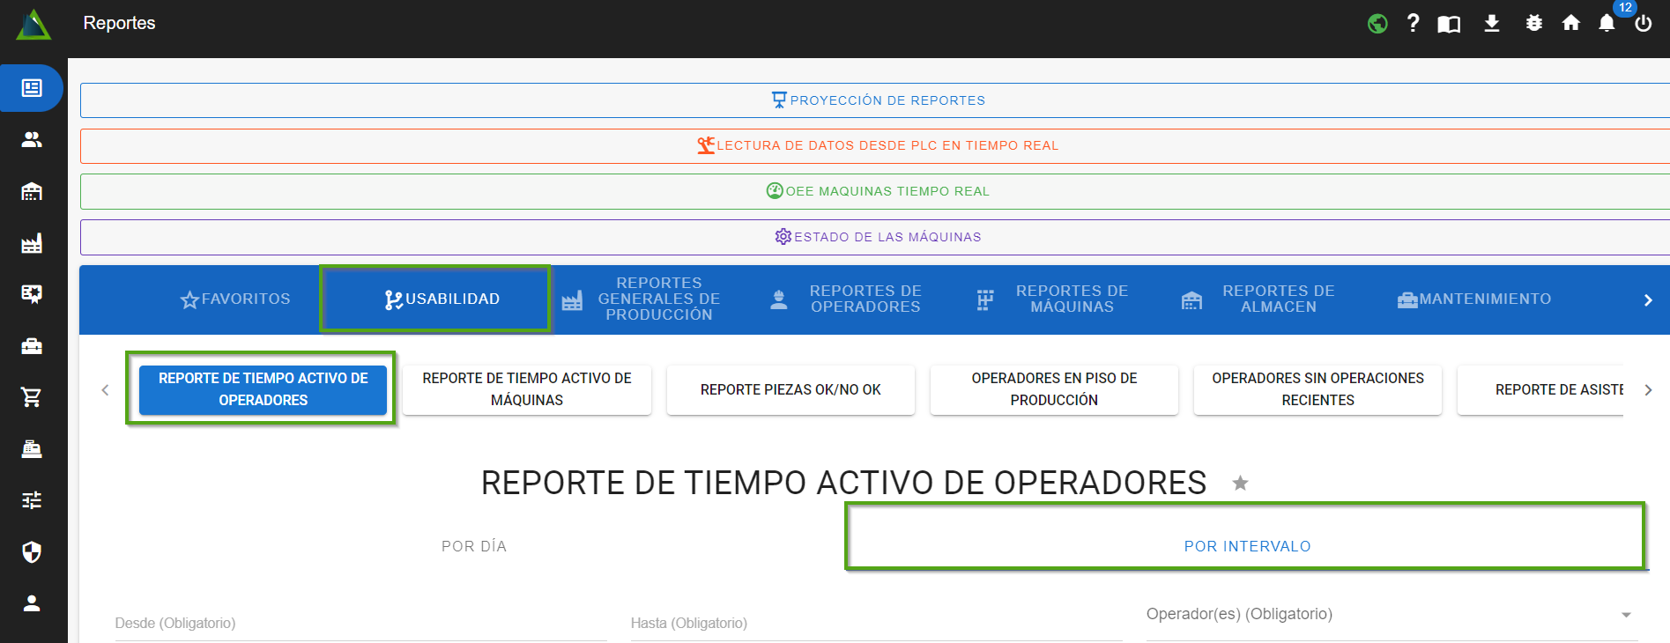Click the power logout icon
The height and width of the screenshot is (643, 1670).
pos(1643,24)
